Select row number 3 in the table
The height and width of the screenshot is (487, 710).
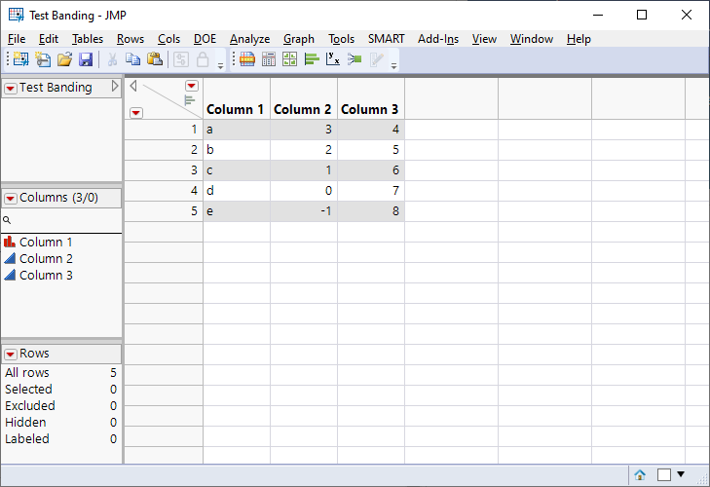coord(166,170)
